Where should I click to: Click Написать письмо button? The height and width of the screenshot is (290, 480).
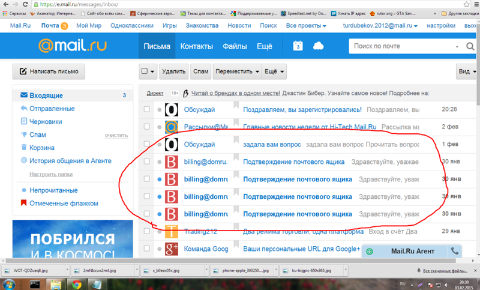tap(49, 71)
